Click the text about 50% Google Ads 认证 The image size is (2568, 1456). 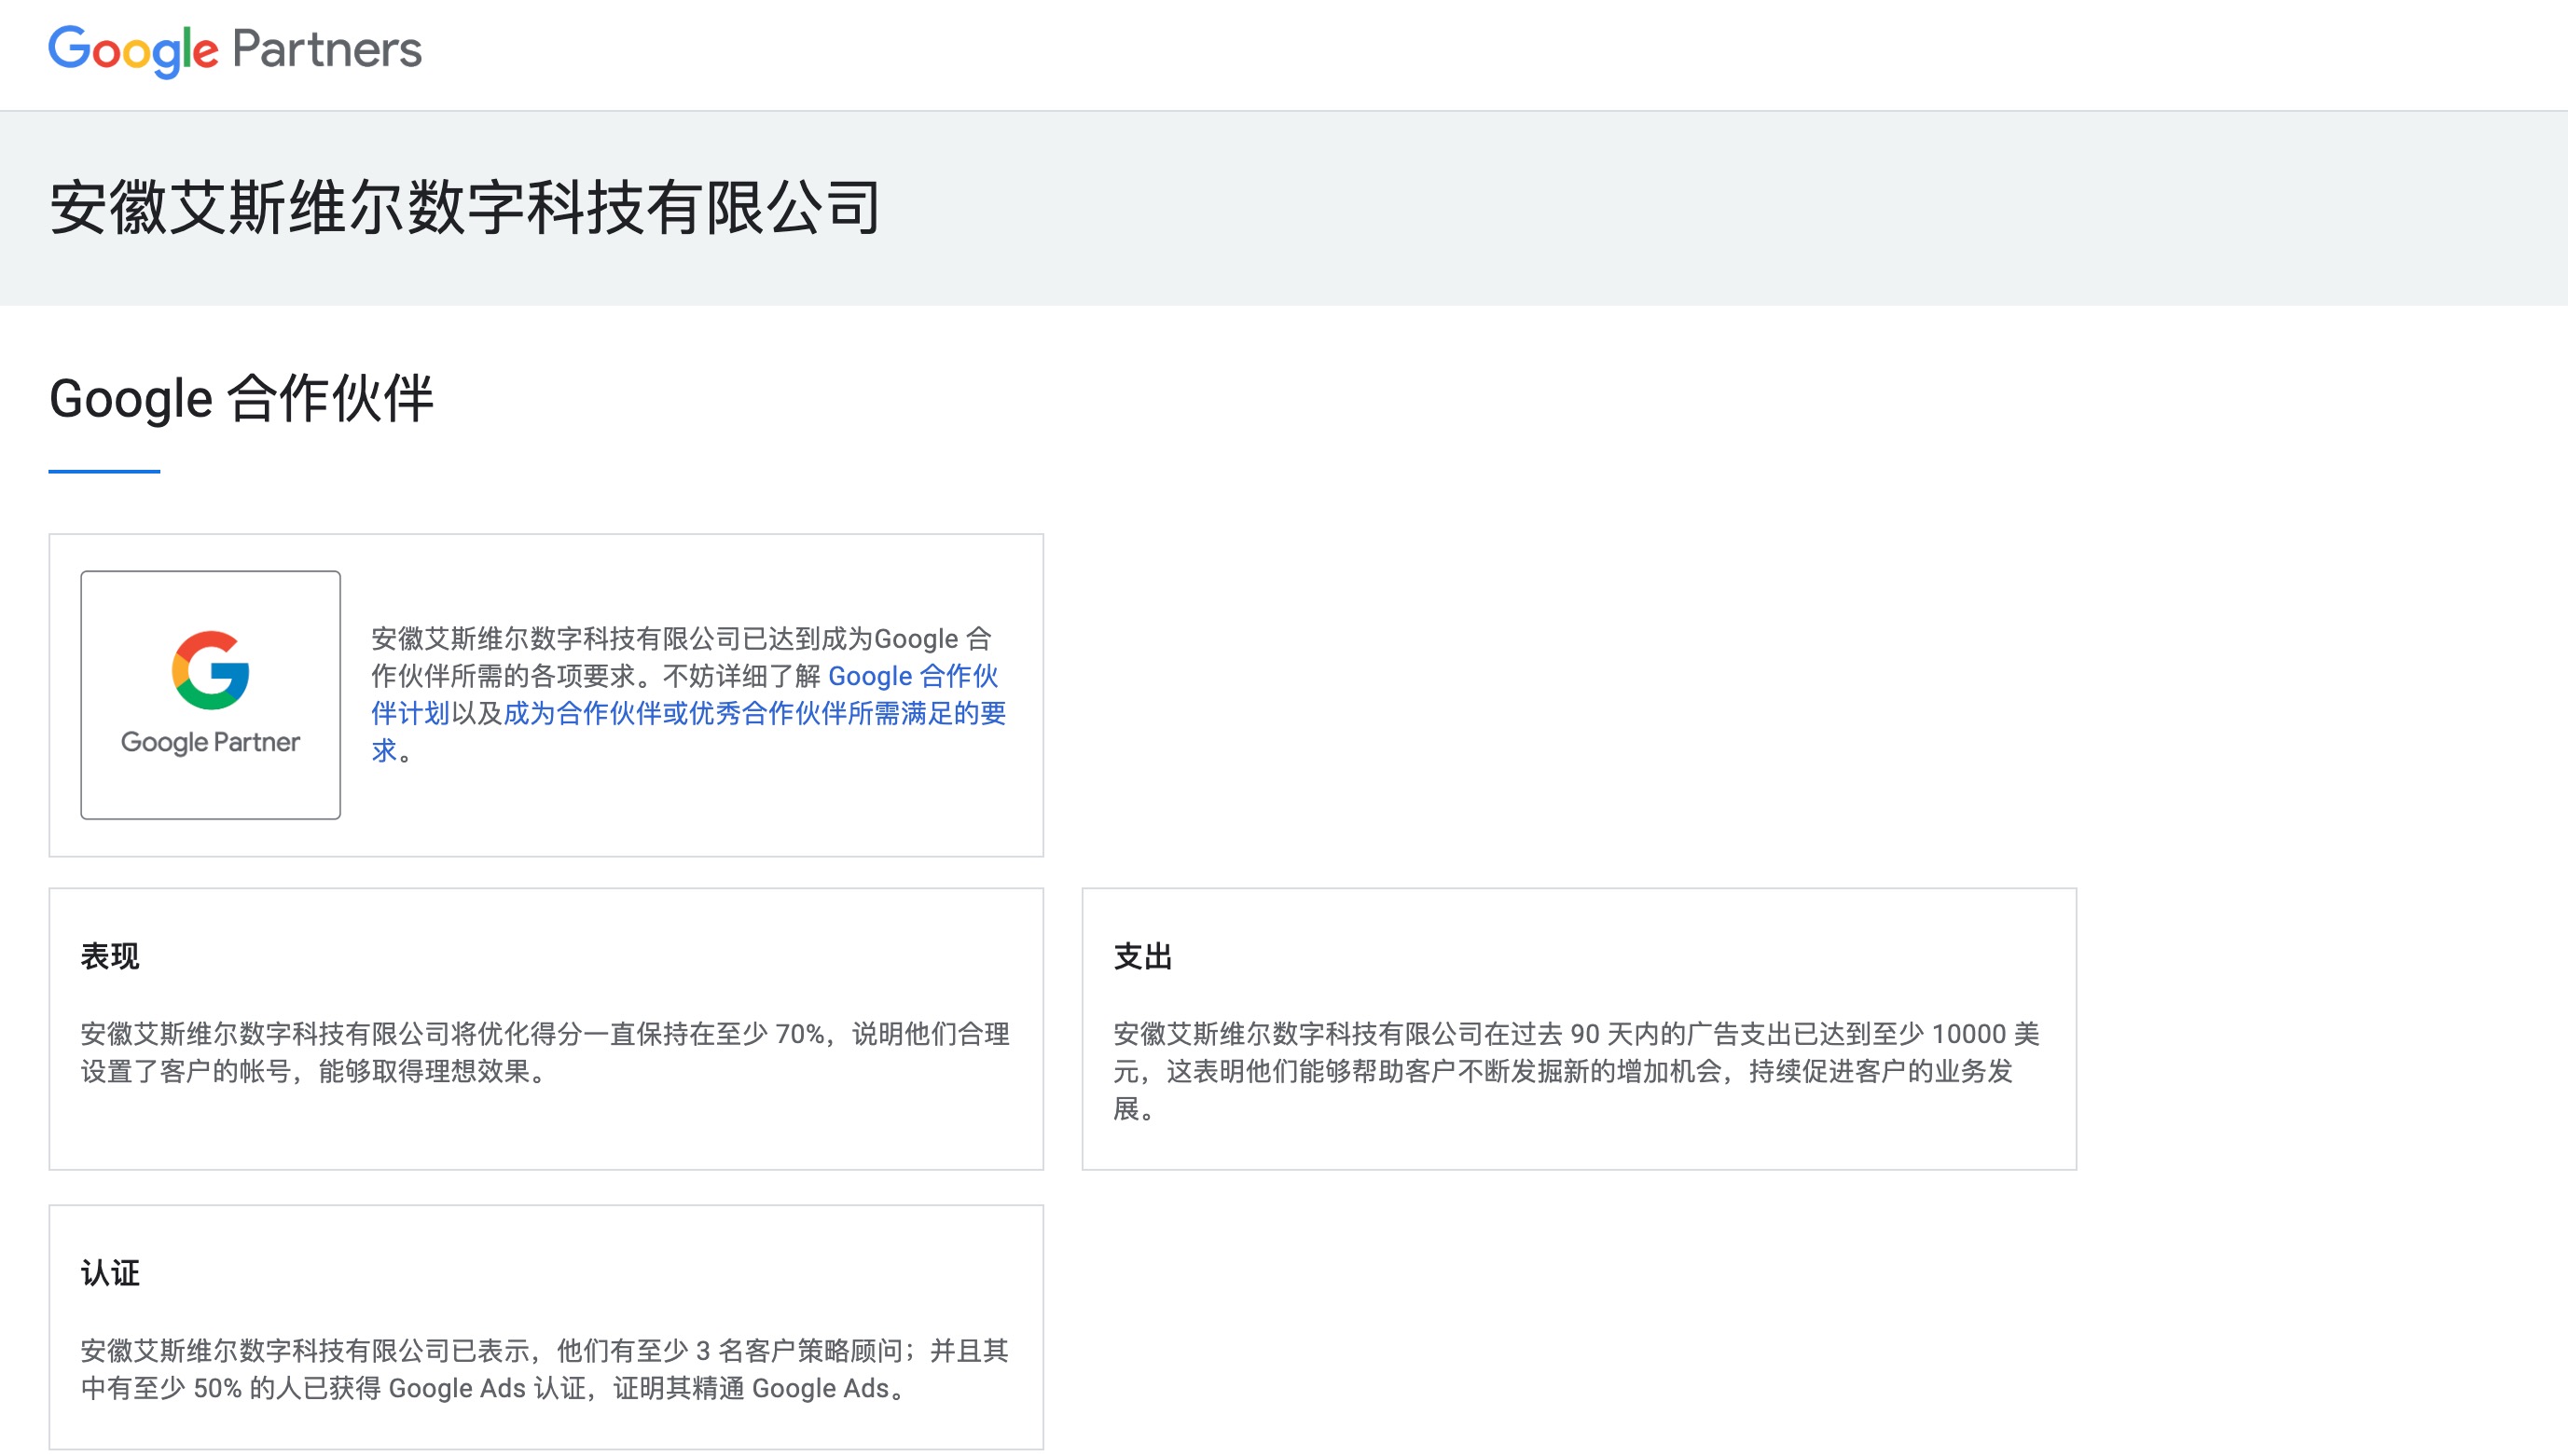(x=545, y=1369)
